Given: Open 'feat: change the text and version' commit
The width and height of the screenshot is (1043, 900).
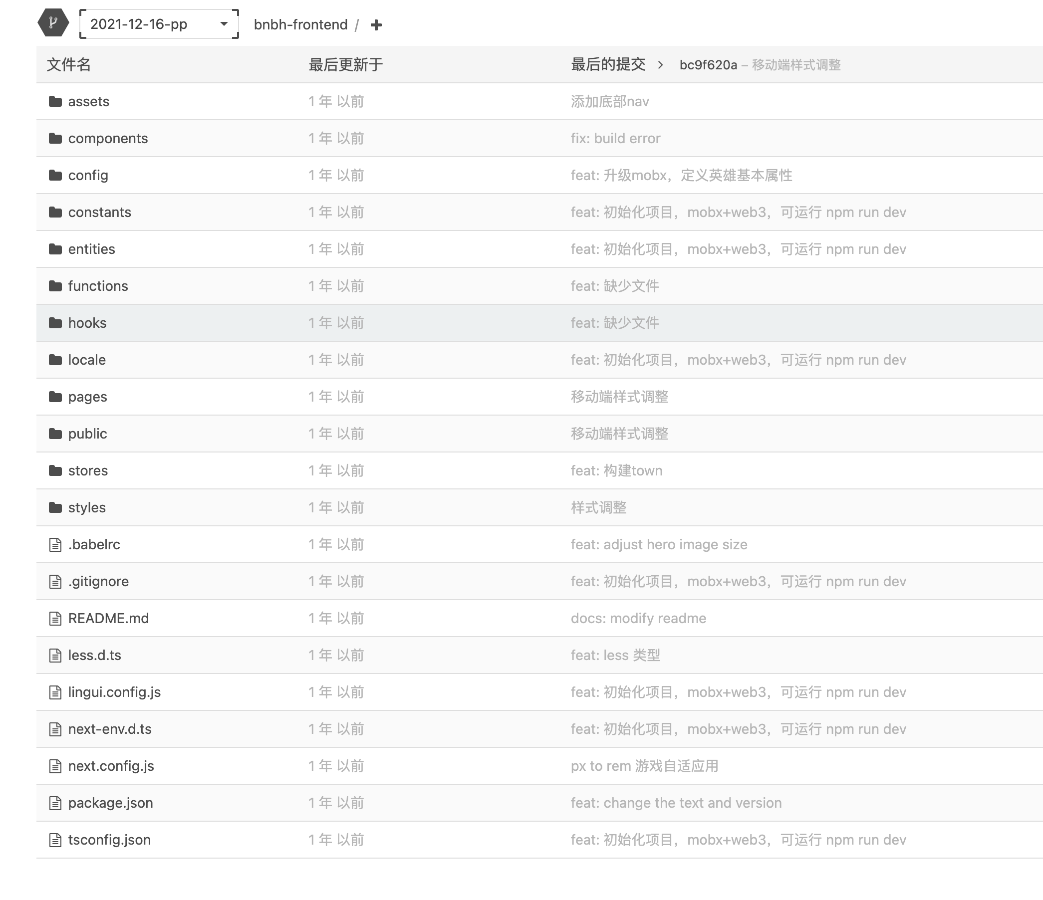Looking at the screenshot, I should click(x=676, y=803).
